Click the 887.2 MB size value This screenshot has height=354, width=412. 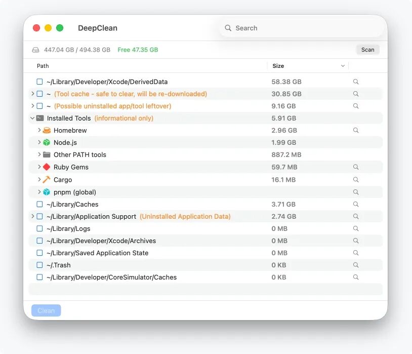[286, 154]
